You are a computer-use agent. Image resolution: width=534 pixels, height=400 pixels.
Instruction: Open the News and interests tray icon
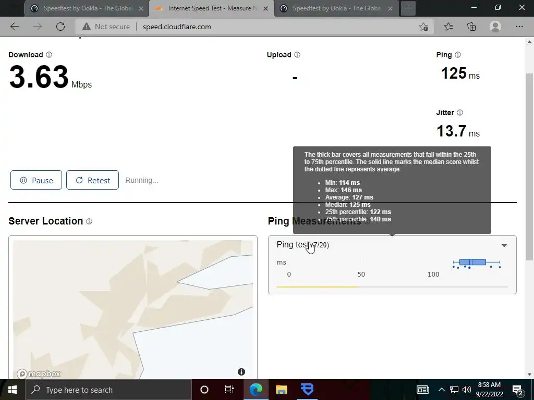pos(422,390)
